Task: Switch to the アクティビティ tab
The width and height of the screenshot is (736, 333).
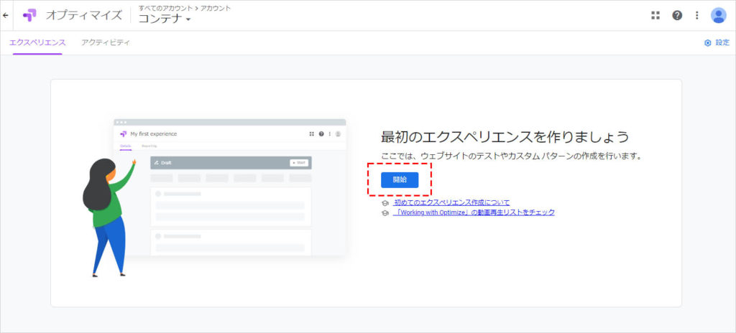Action: click(x=106, y=42)
